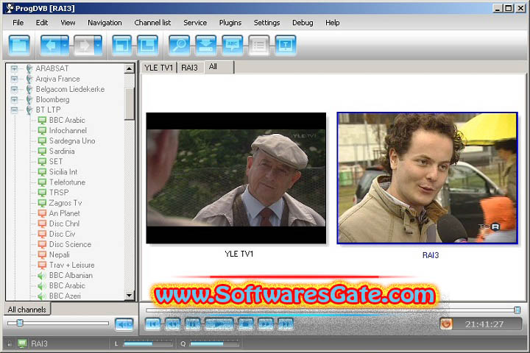The height and width of the screenshot is (353, 530).
Task: Click the orange record button near clock
Action: 446,324
